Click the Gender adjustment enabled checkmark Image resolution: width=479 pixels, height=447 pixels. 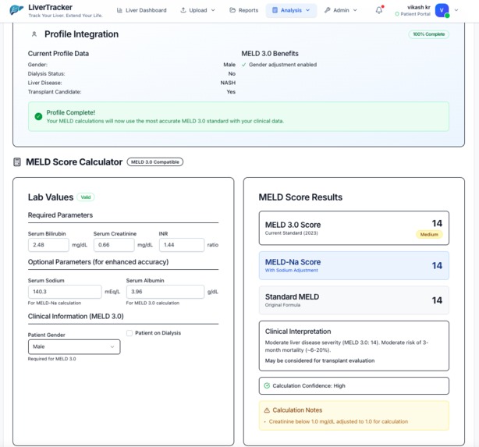point(243,65)
